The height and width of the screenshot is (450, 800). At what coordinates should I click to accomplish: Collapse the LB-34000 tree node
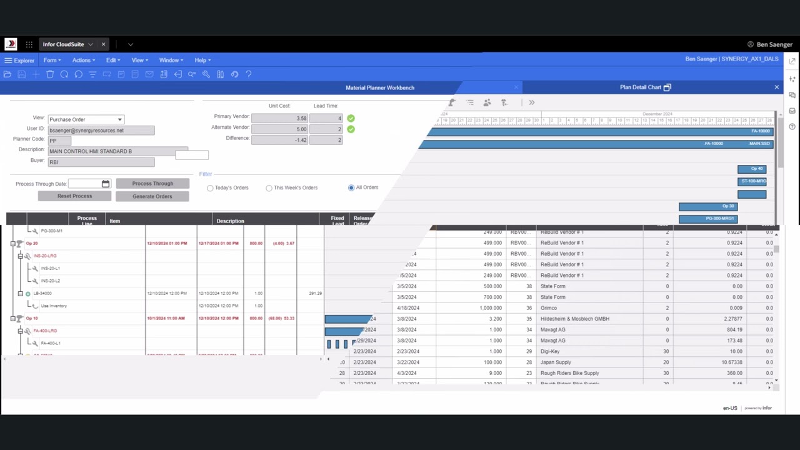click(20, 293)
